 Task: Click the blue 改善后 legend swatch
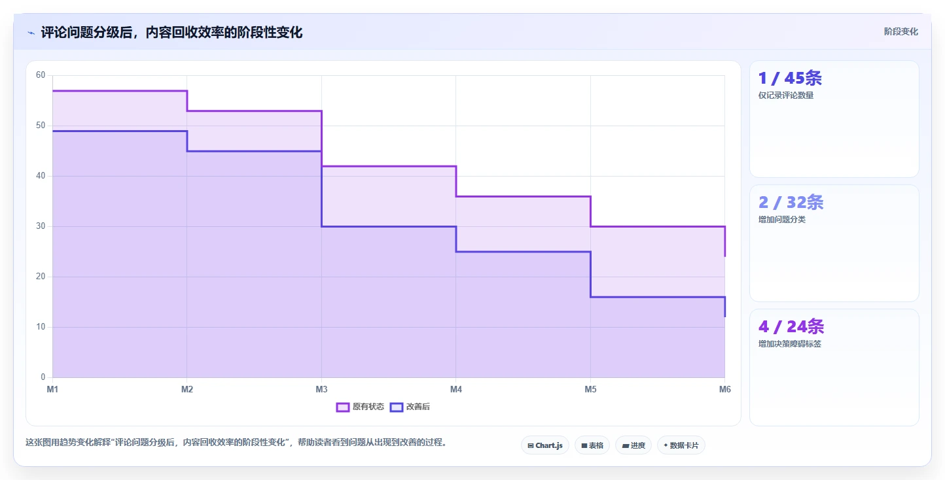tap(396, 407)
